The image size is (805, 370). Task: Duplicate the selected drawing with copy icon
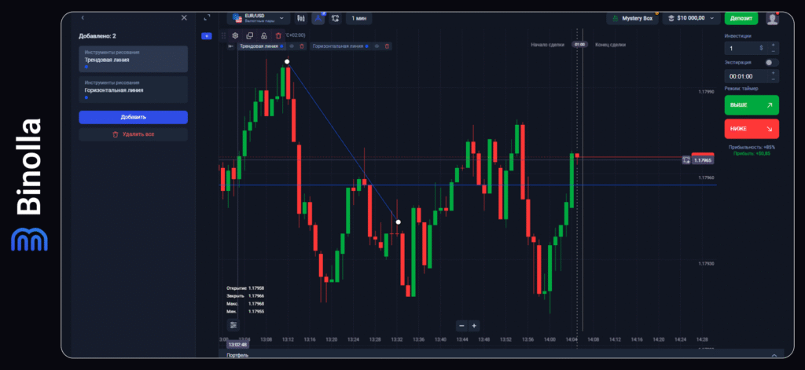click(249, 35)
